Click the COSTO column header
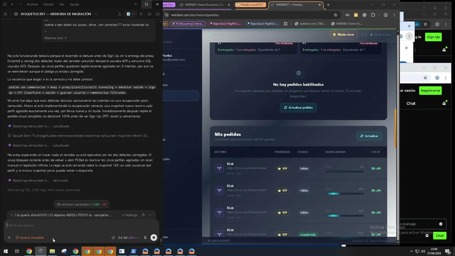This screenshot has width=455, height=256. (376, 152)
